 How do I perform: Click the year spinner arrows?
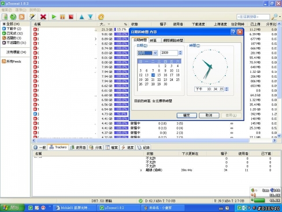tap(180, 53)
